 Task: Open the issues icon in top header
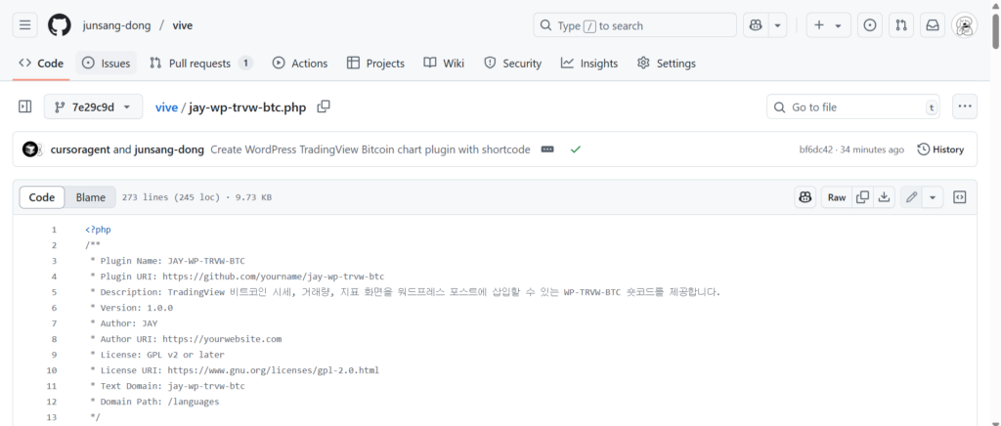pyautogui.click(x=869, y=25)
